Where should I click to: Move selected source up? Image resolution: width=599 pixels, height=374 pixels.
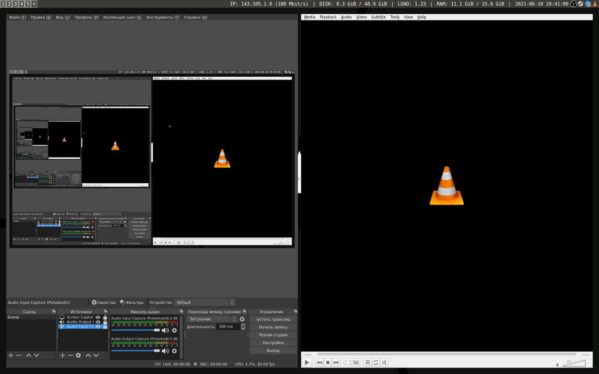pos(88,355)
